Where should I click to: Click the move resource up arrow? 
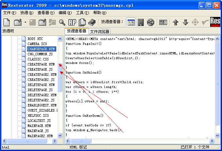(176, 22)
